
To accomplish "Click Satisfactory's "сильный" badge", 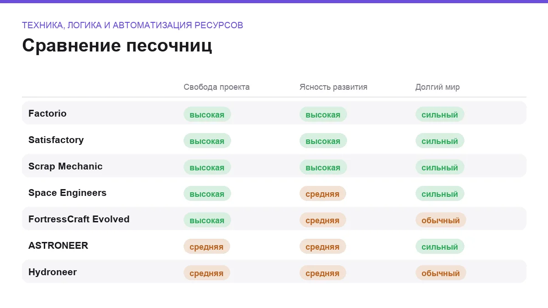I will coord(440,141).
